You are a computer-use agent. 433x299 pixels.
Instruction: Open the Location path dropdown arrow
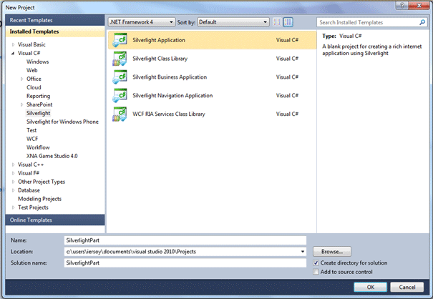point(303,252)
